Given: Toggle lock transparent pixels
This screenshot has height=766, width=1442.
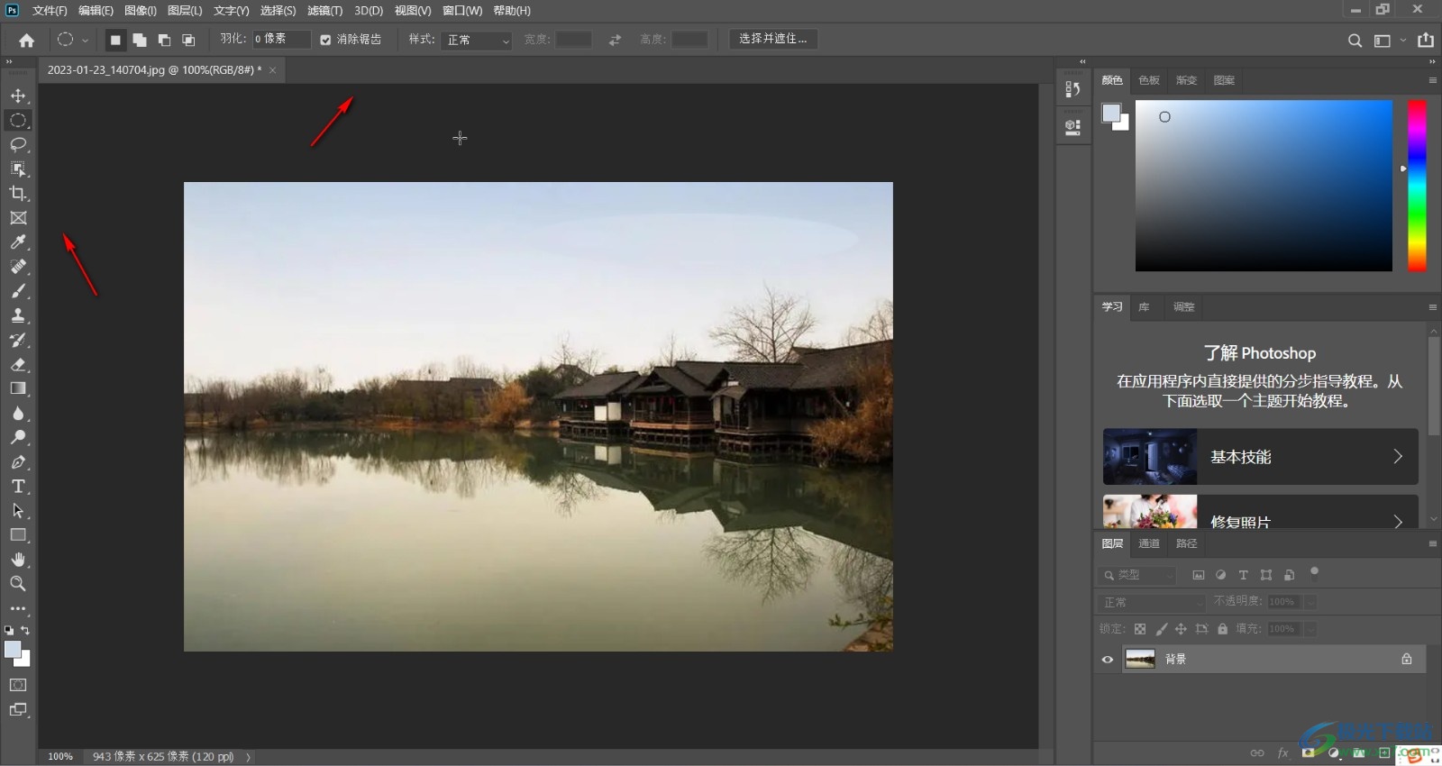Looking at the screenshot, I should click(1140, 629).
